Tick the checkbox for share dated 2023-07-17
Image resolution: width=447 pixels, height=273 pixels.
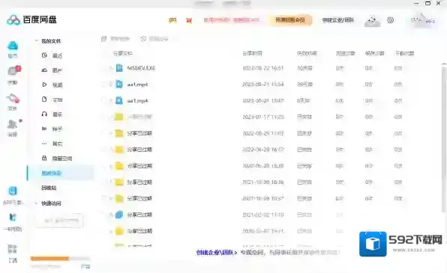pos(104,117)
